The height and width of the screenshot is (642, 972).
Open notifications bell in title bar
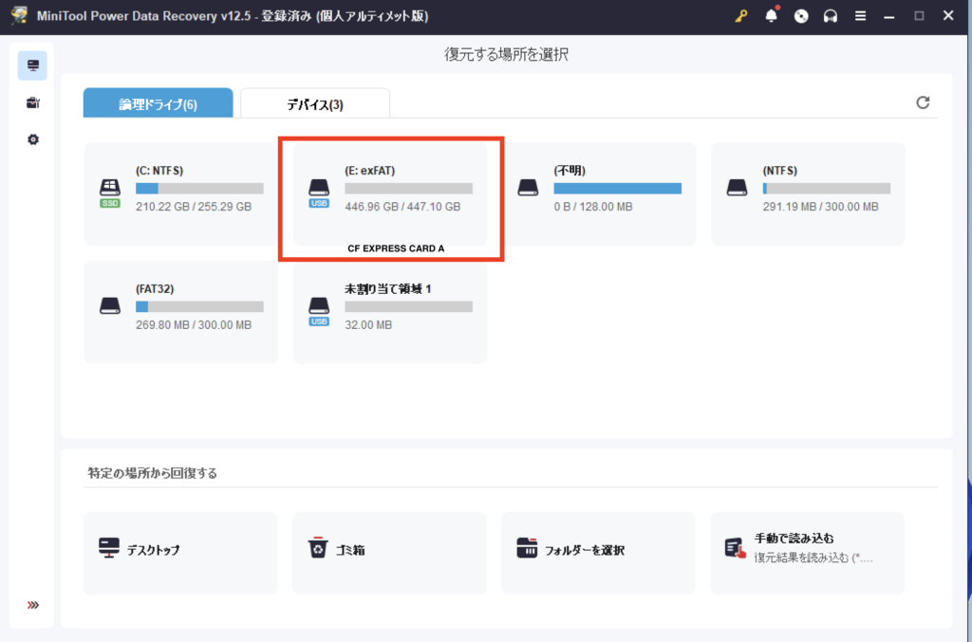pos(771,15)
